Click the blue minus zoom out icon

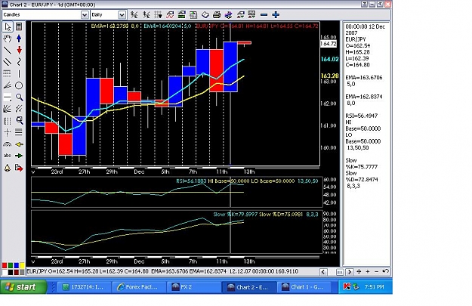(264, 14)
